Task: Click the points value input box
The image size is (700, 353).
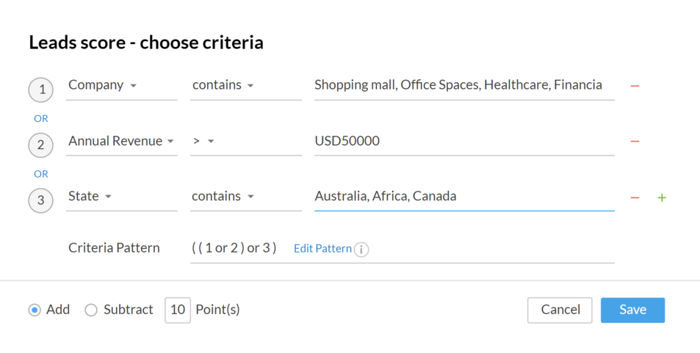Action: click(178, 310)
